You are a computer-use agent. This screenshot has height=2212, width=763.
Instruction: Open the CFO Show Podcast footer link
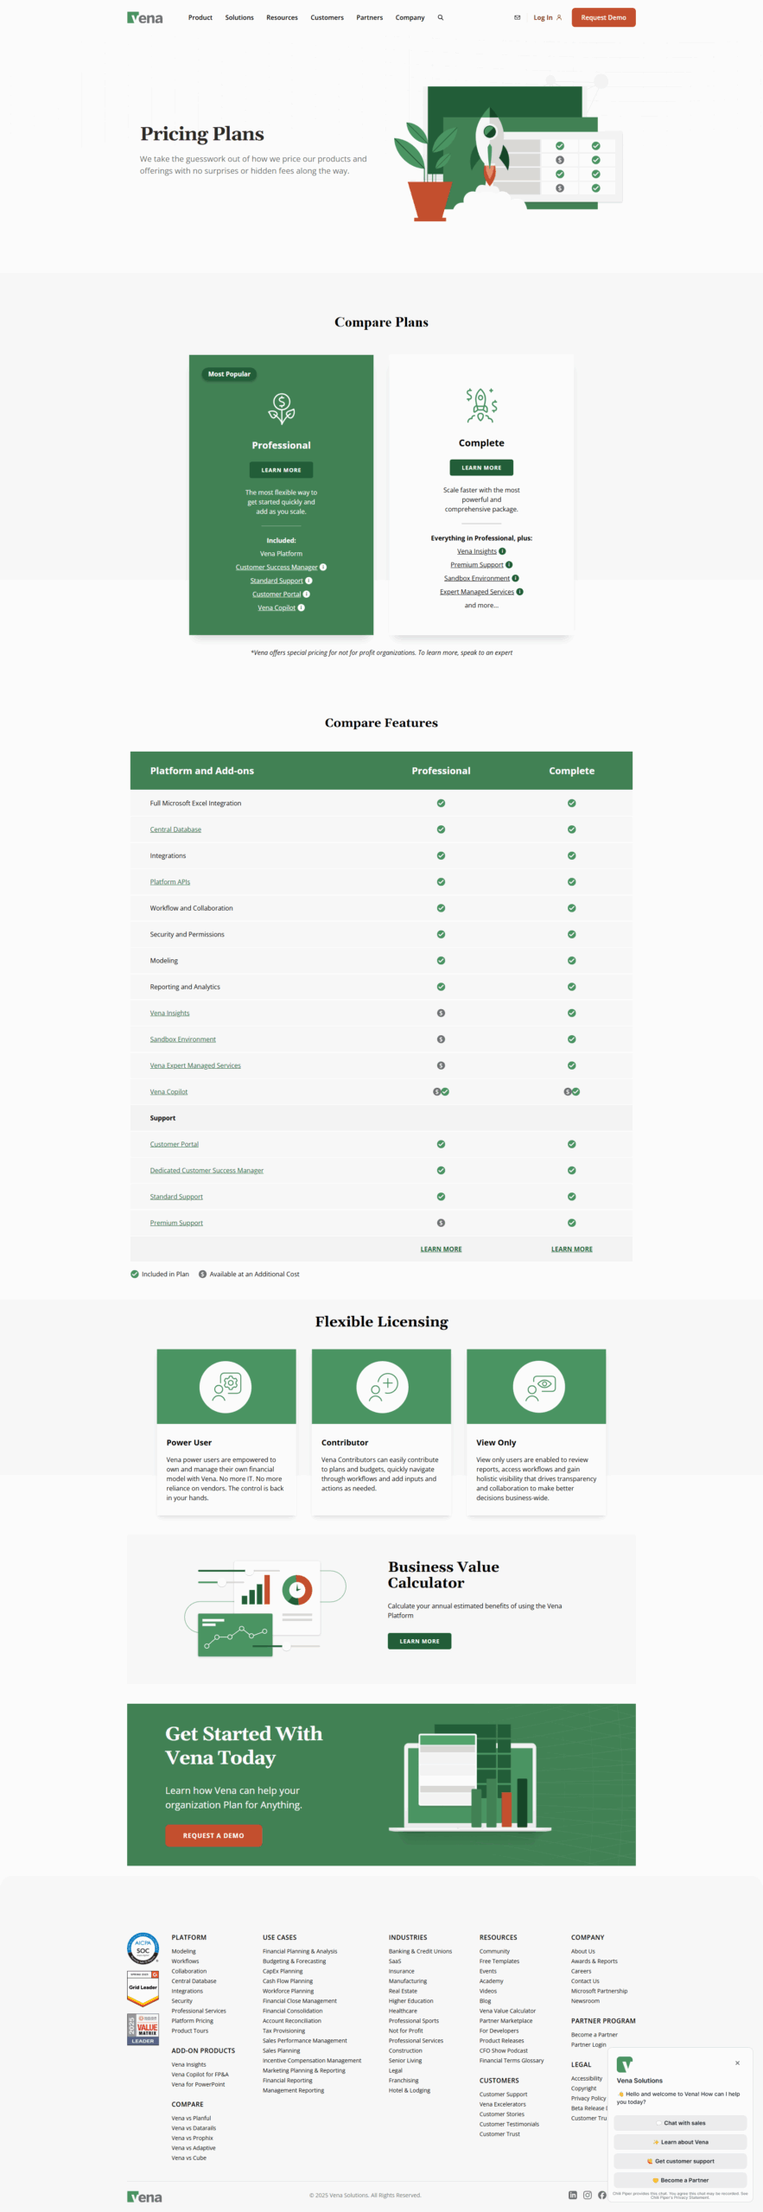504,2050
